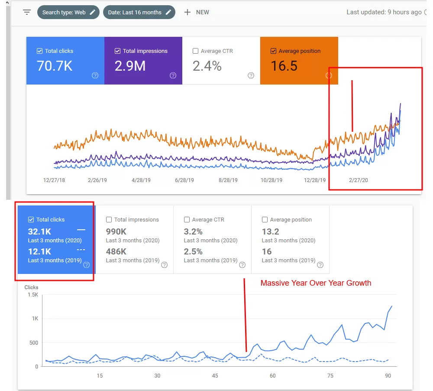Select the Average position 13.2 comparison card
This screenshot has height=391, width=433.
[x=290, y=239]
